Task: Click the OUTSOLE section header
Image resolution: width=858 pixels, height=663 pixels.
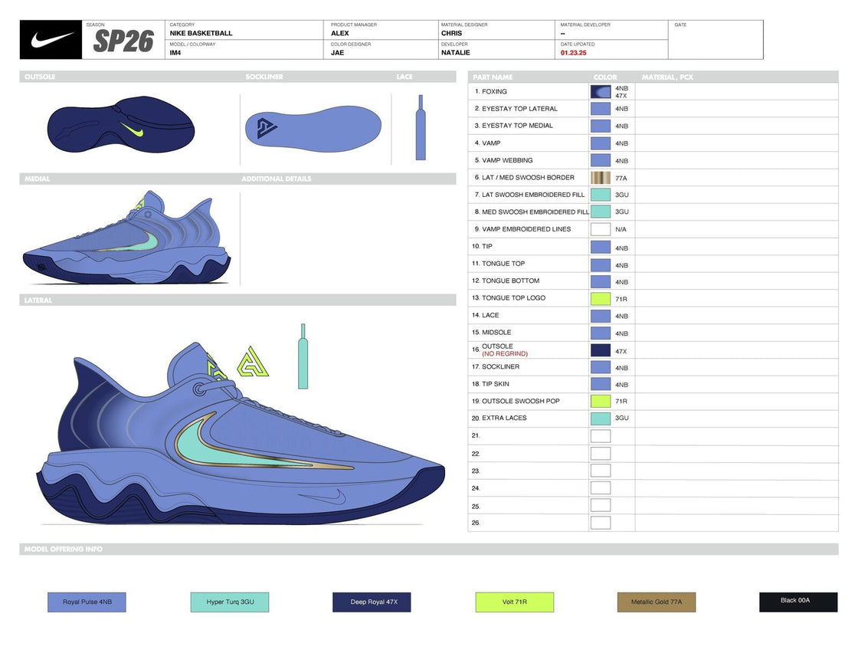Action: (40, 77)
